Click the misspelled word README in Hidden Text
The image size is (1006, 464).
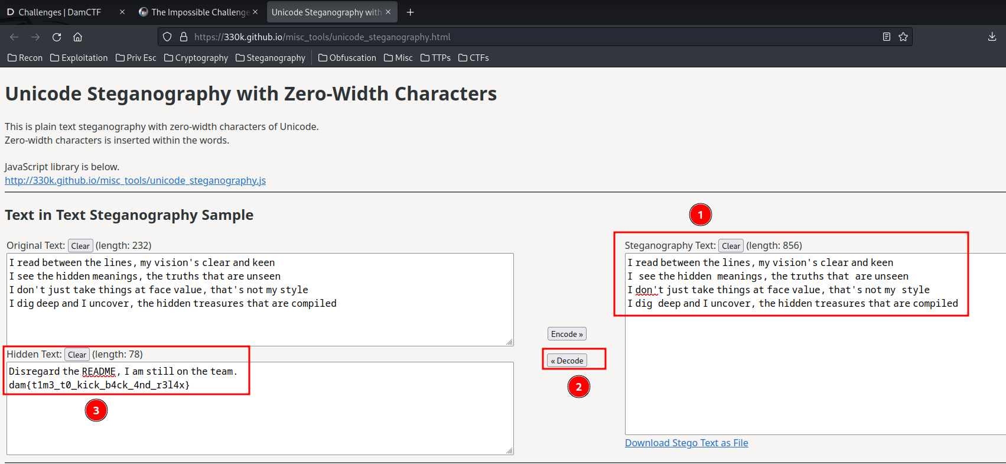coord(99,371)
